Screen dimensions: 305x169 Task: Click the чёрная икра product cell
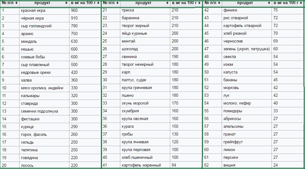pyautogui.click(x=44, y=18)
